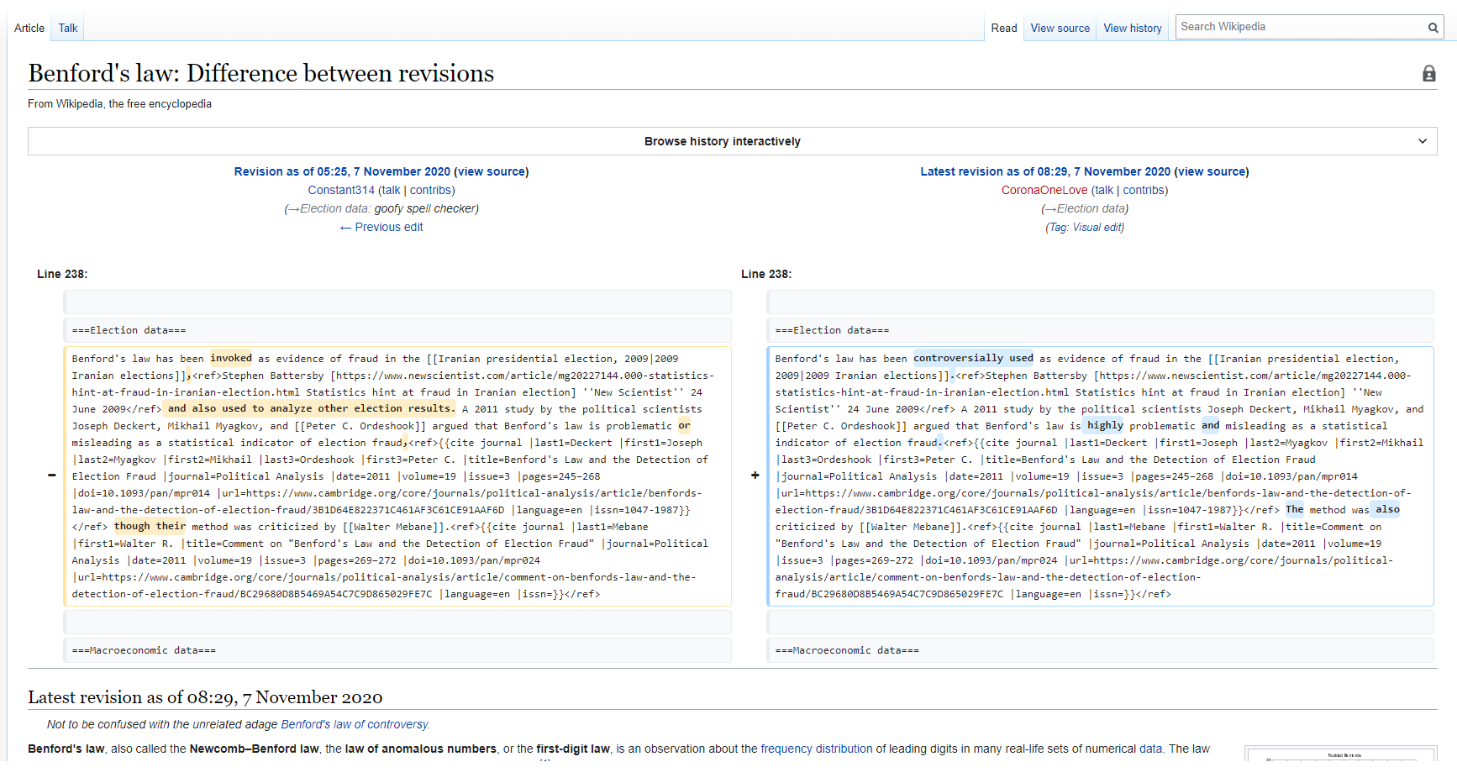Click the page protection padlock icon
Image resolution: width=1457 pixels, height=783 pixels.
point(1428,74)
